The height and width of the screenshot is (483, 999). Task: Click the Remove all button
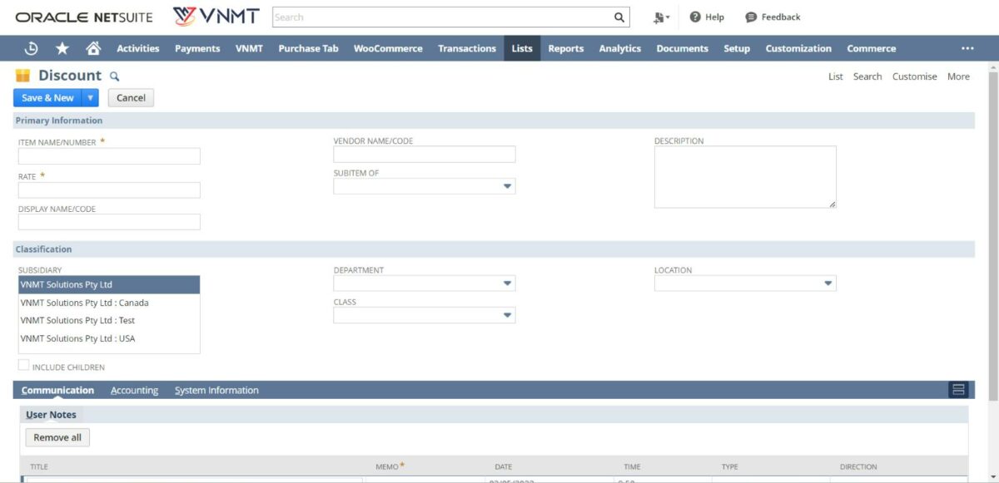pyautogui.click(x=57, y=437)
